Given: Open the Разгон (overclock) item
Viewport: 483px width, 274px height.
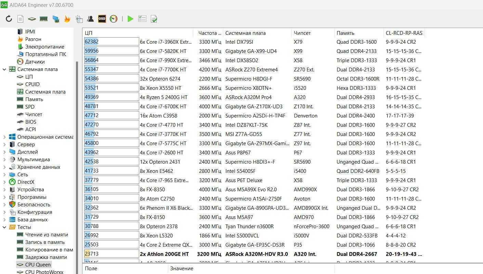Looking at the screenshot, I should [33, 39].
